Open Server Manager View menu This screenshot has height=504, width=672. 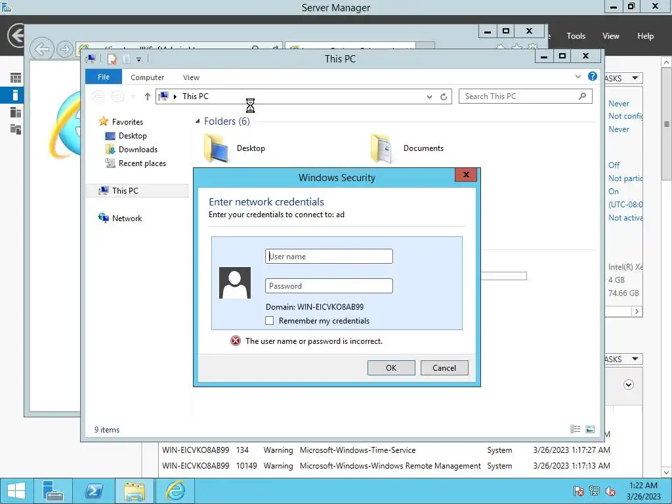pyautogui.click(x=610, y=36)
